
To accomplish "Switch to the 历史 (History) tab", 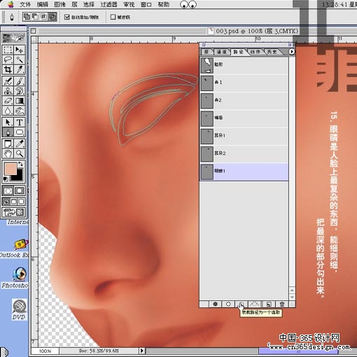I will click(272, 52).
